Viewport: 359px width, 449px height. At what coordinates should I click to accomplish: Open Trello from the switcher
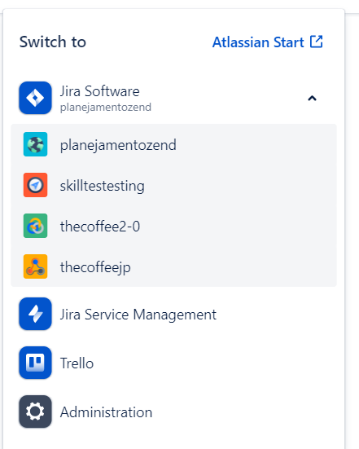pyautogui.click(x=173, y=363)
